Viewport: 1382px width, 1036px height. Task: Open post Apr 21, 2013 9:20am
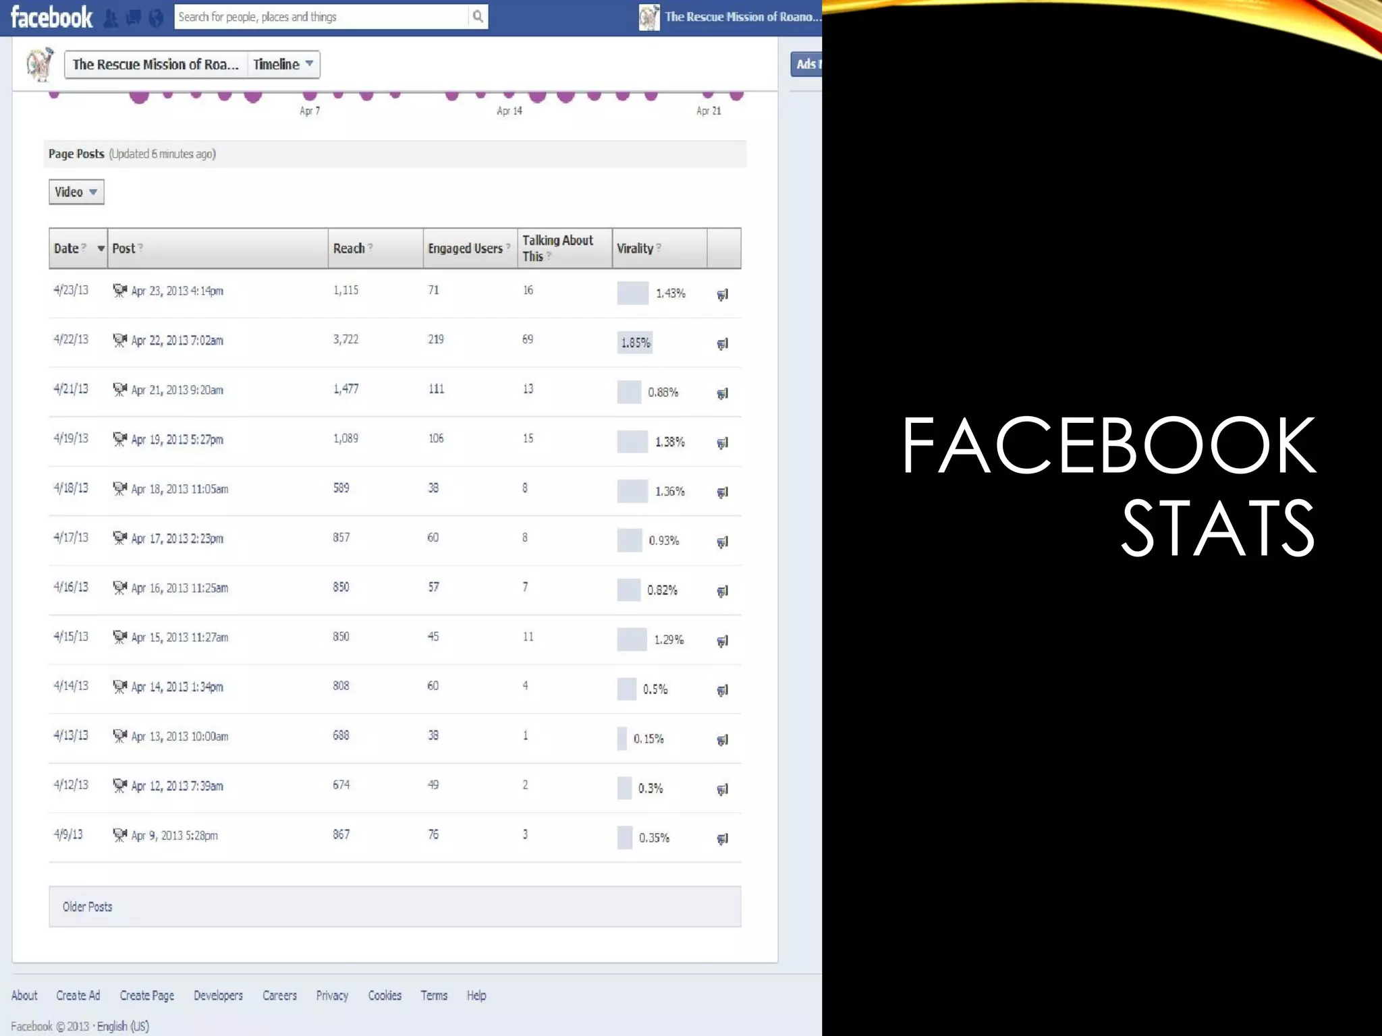[x=177, y=390]
